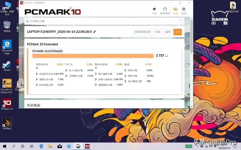Open the PCMark 10 desktop shortcut
This screenshot has height=150, width=241.
pyautogui.click(x=7, y=104)
